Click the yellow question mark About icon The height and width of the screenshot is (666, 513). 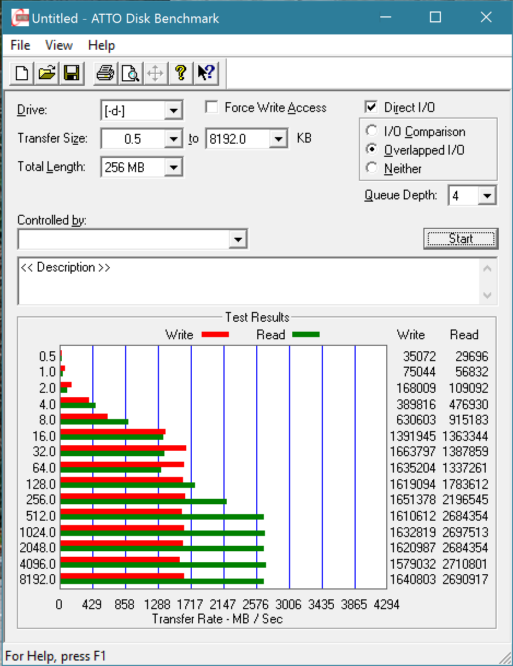coord(181,73)
